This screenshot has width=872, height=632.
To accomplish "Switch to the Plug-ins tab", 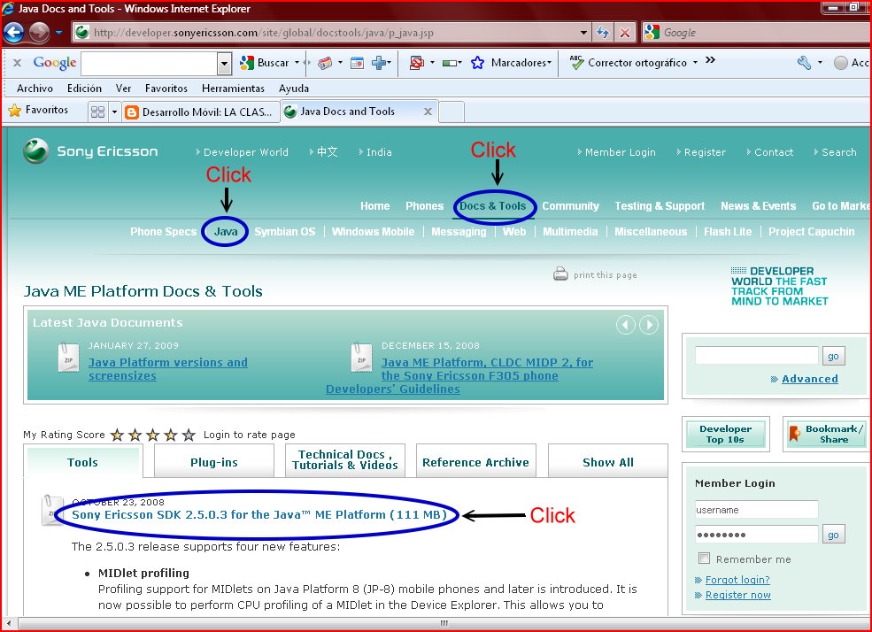I will (x=214, y=462).
